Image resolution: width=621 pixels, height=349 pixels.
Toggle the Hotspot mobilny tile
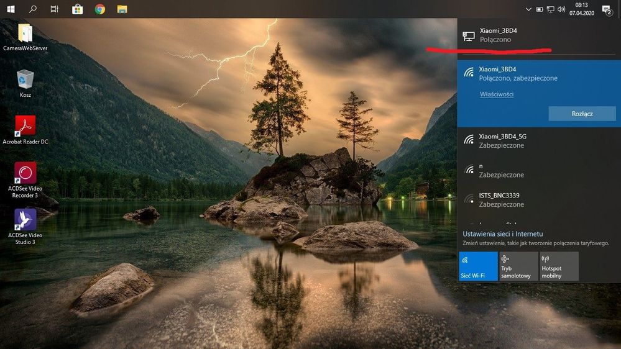point(559,266)
